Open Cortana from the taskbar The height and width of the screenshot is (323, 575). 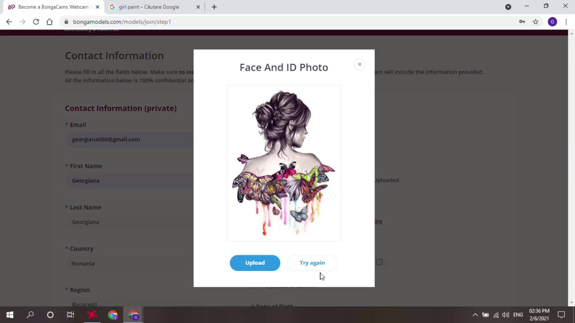coord(50,315)
